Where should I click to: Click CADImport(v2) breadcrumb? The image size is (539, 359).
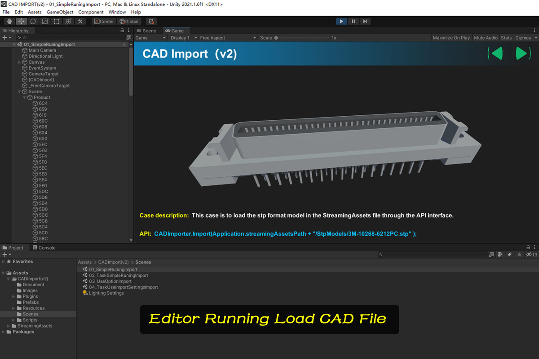tap(114, 262)
